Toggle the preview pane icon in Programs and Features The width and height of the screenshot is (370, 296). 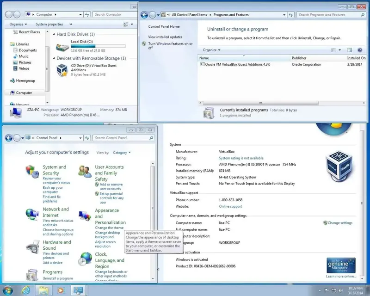(349, 50)
